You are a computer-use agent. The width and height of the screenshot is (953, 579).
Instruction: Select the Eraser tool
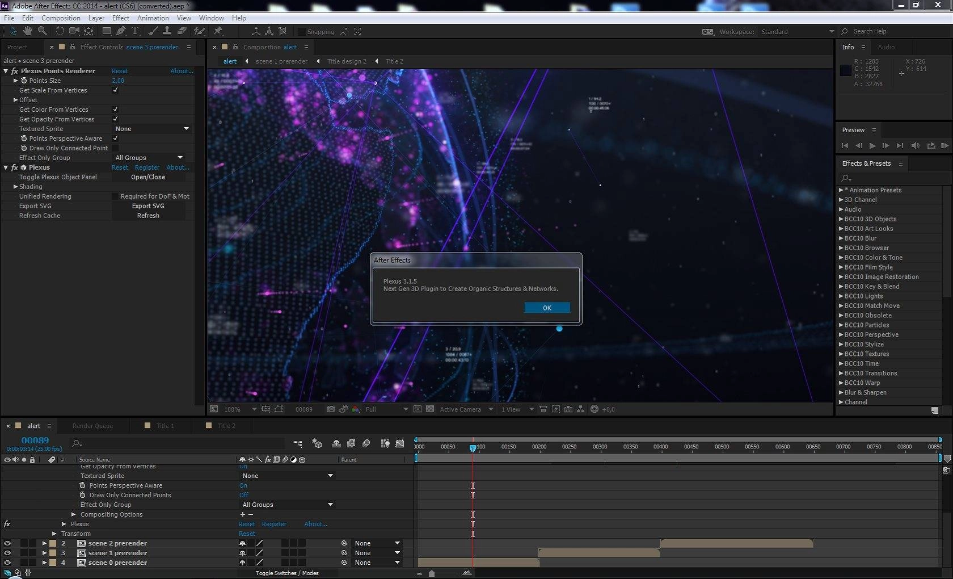tap(182, 31)
